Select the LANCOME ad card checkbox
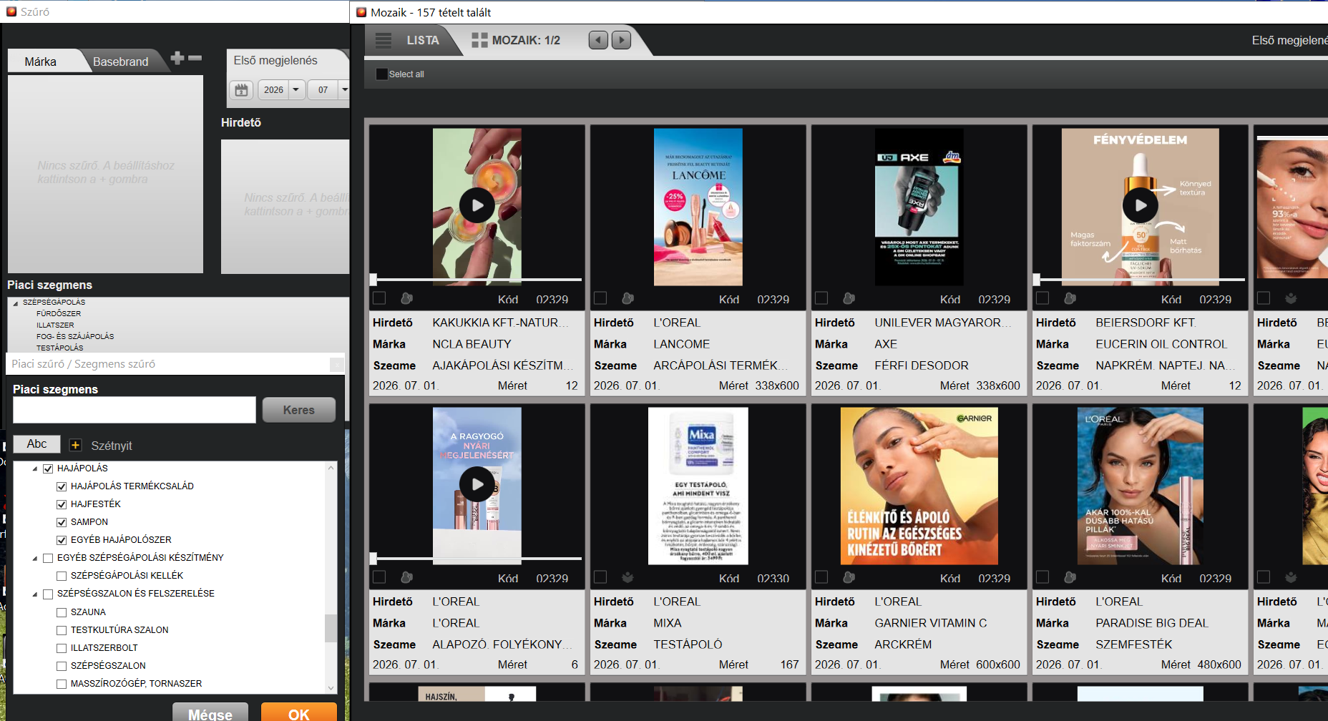Screen dimensions: 1328x721 600,298
